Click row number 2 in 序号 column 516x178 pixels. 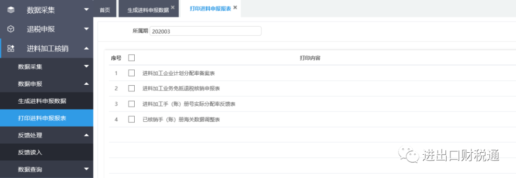pyautogui.click(x=116, y=89)
